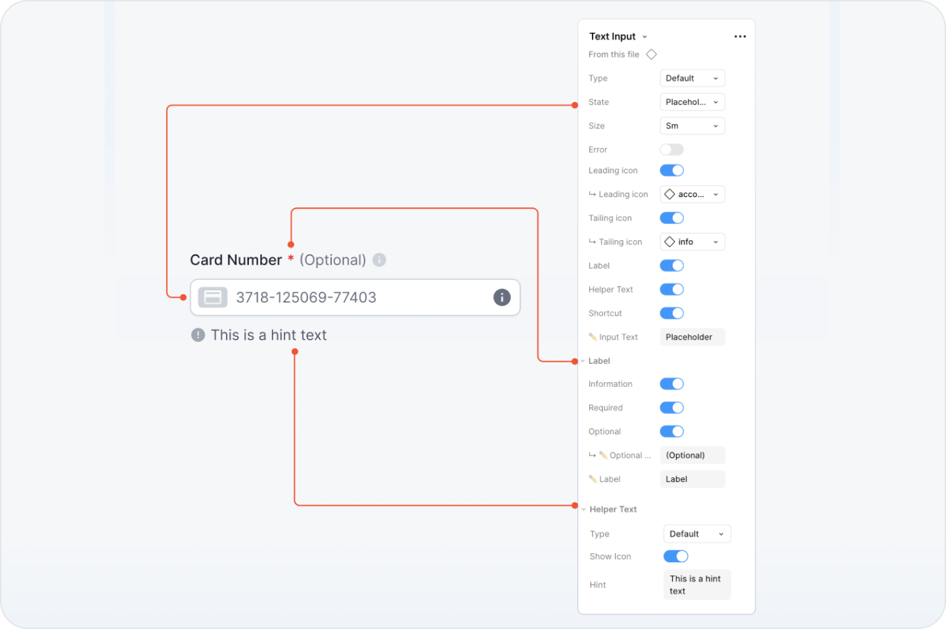
Task: Click pencil icon beside Optional text property
Action: pyautogui.click(x=603, y=455)
